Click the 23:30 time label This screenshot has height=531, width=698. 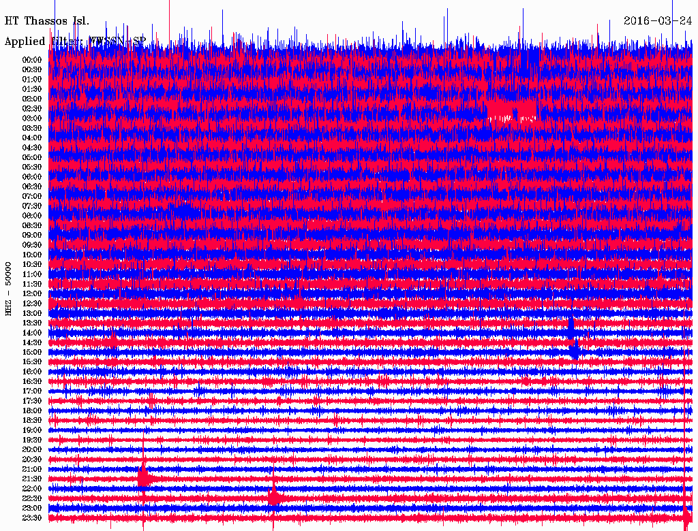[32, 517]
